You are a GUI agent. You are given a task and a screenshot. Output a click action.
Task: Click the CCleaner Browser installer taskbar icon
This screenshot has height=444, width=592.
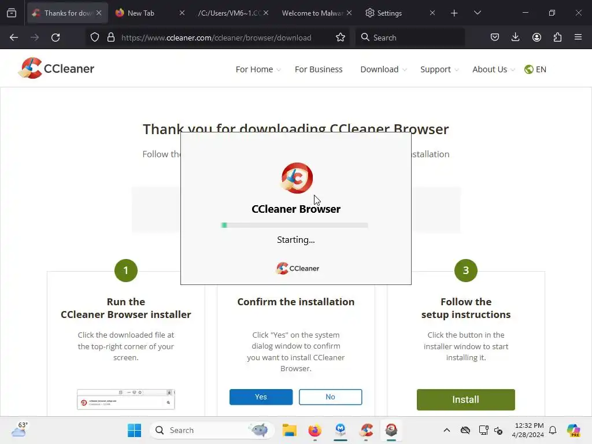tap(391, 430)
